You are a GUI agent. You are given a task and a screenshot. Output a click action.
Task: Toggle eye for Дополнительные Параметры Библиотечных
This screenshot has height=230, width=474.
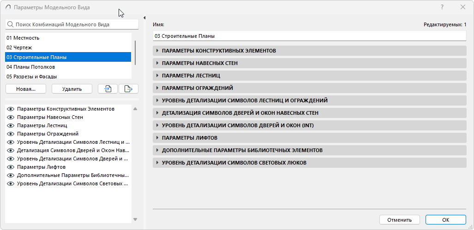11,175
